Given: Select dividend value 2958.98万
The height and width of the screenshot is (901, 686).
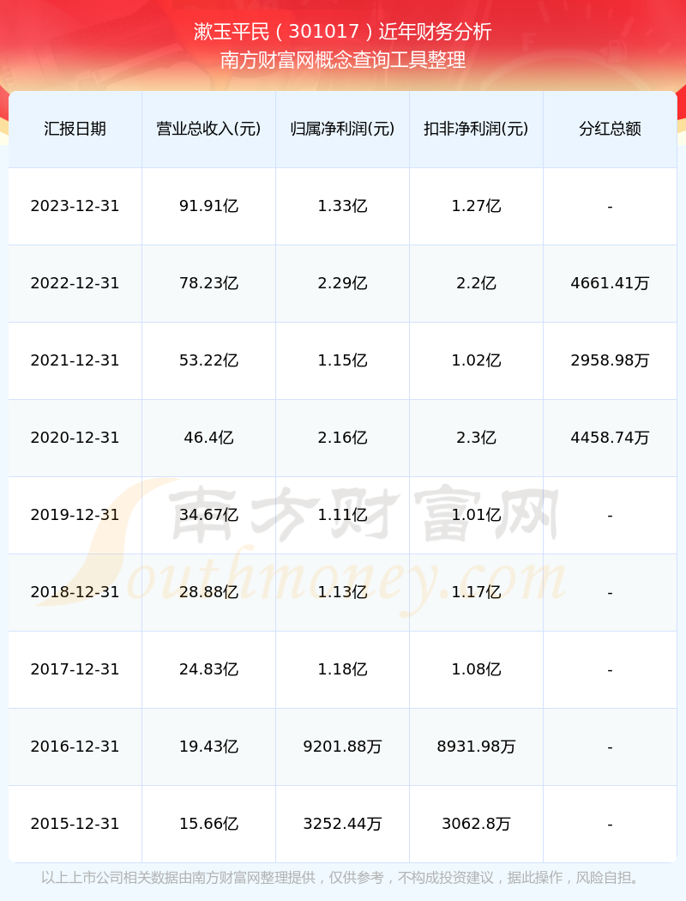Looking at the screenshot, I should pos(611,360).
